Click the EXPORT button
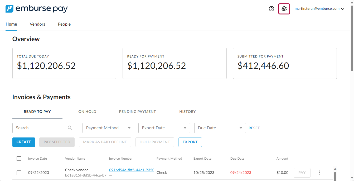 coord(190,142)
